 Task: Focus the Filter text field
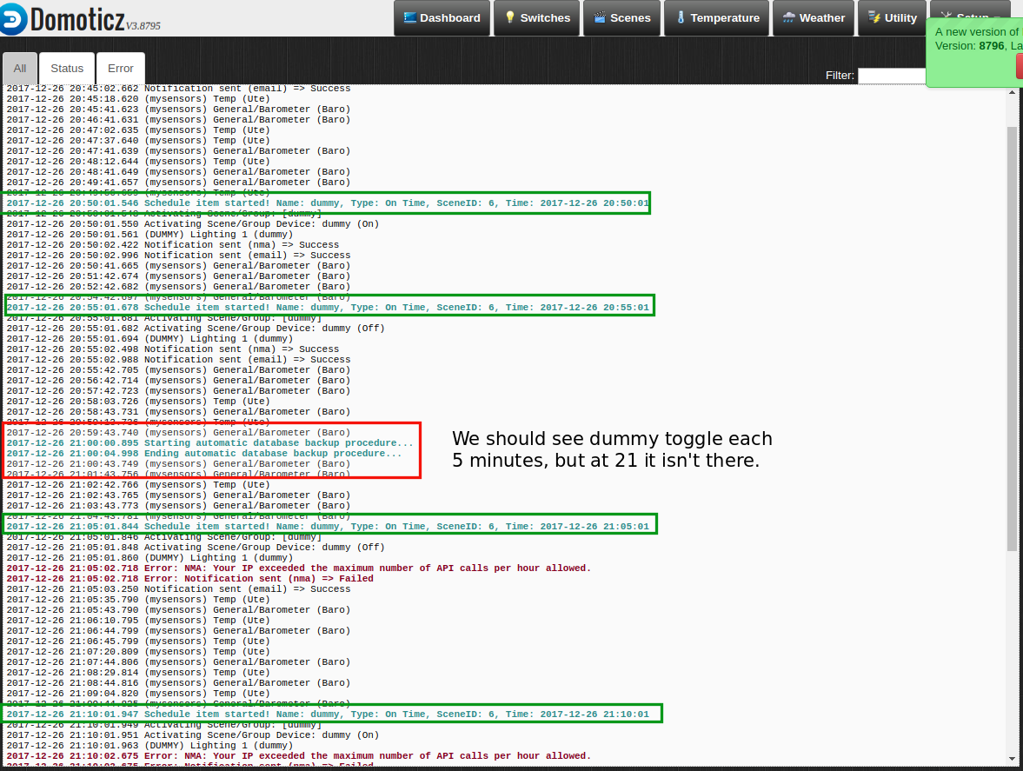click(x=892, y=76)
